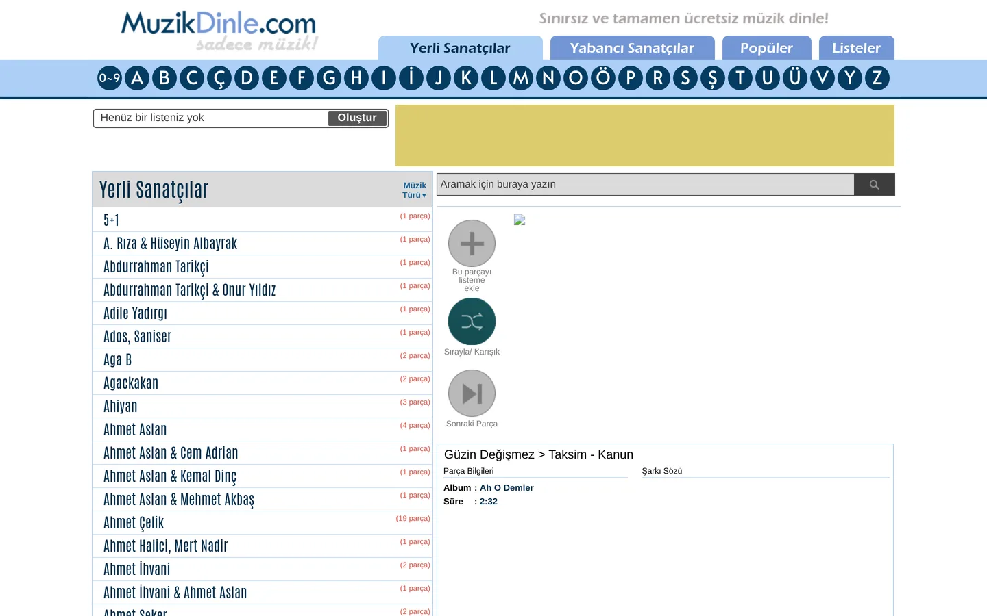Open album link Ah O Demler

507,488
